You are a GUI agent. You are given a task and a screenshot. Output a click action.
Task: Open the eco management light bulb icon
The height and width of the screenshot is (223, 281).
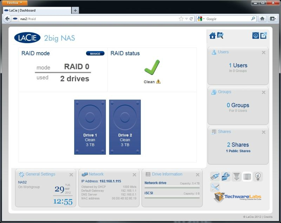(257, 177)
